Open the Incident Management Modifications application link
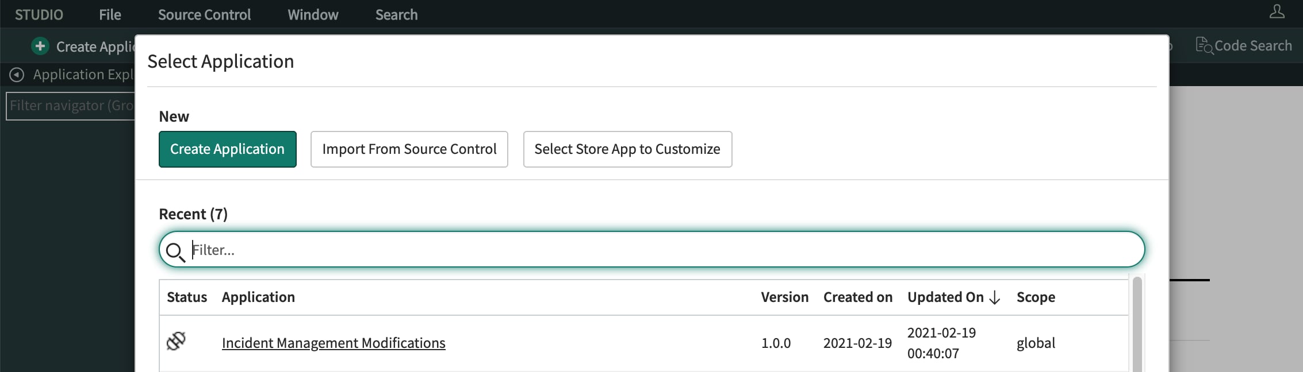 334,343
